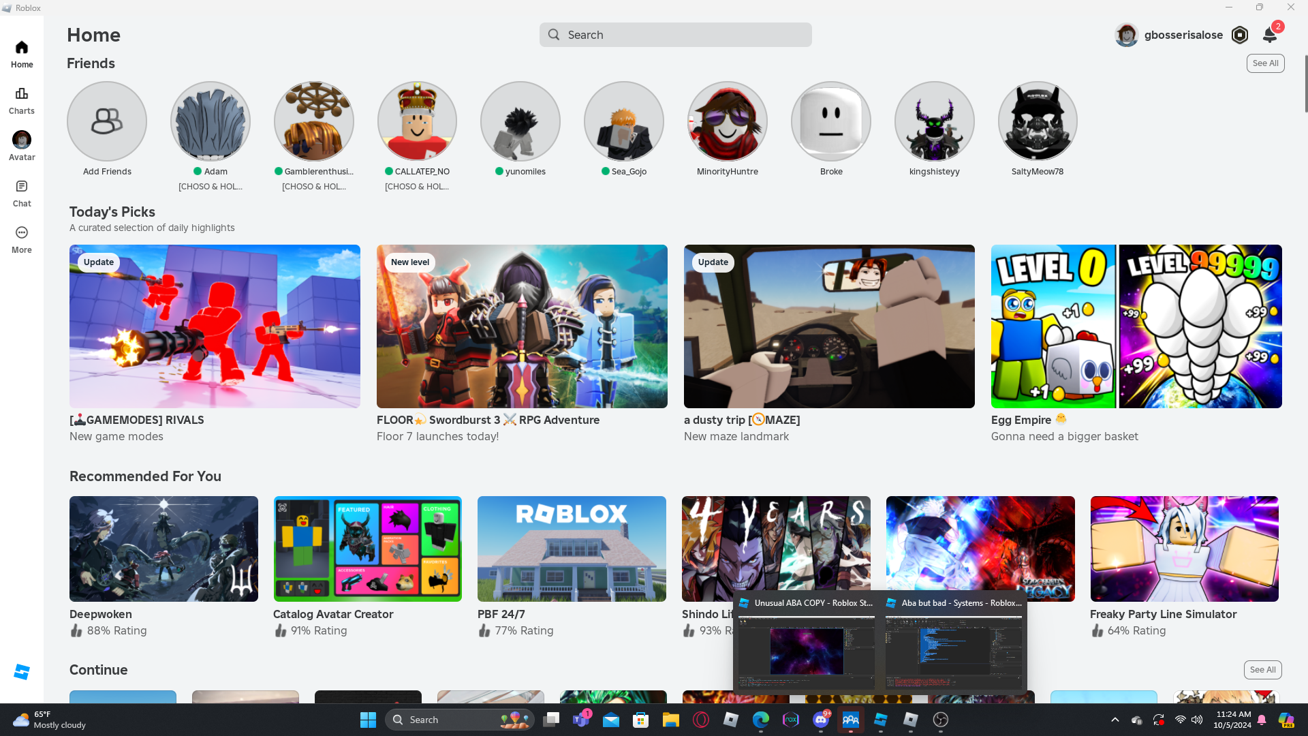Open the Egg Empire game thumbnail
The image size is (1308, 736).
(1136, 326)
